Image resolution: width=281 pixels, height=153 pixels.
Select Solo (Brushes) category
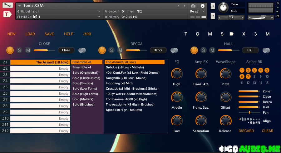83,105
